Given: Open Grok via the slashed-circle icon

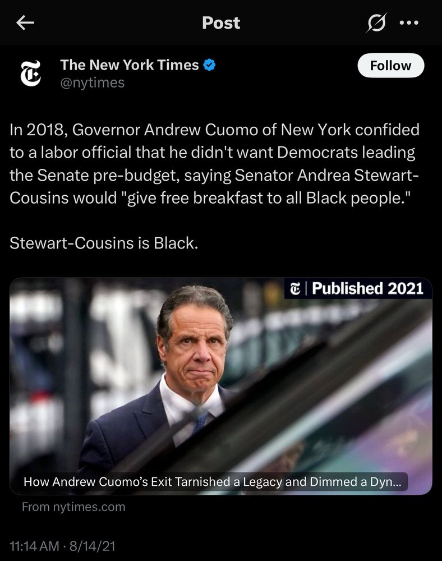Looking at the screenshot, I should pos(376,23).
